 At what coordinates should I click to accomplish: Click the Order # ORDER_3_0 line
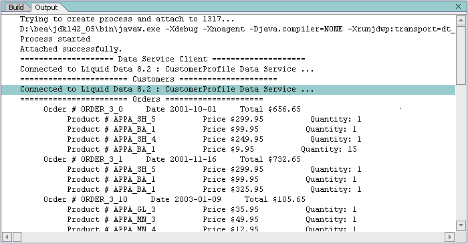tap(172, 109)
